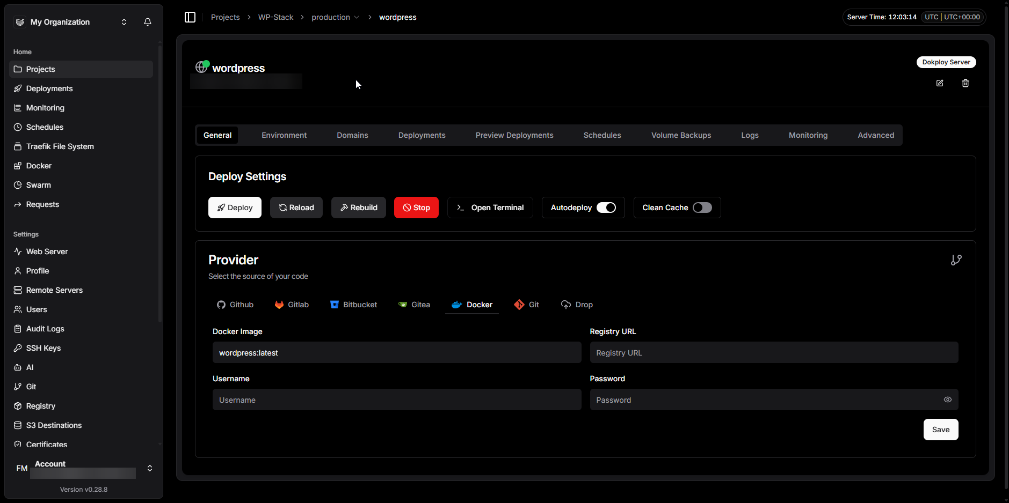Click the edit pencil icon for wordpress
The width and height of the screenshot is (1009, 503).
click(940, 83)
